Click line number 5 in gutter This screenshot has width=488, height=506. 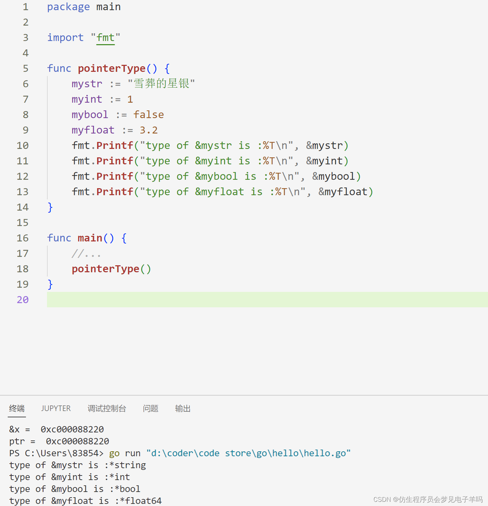(26, 68)
